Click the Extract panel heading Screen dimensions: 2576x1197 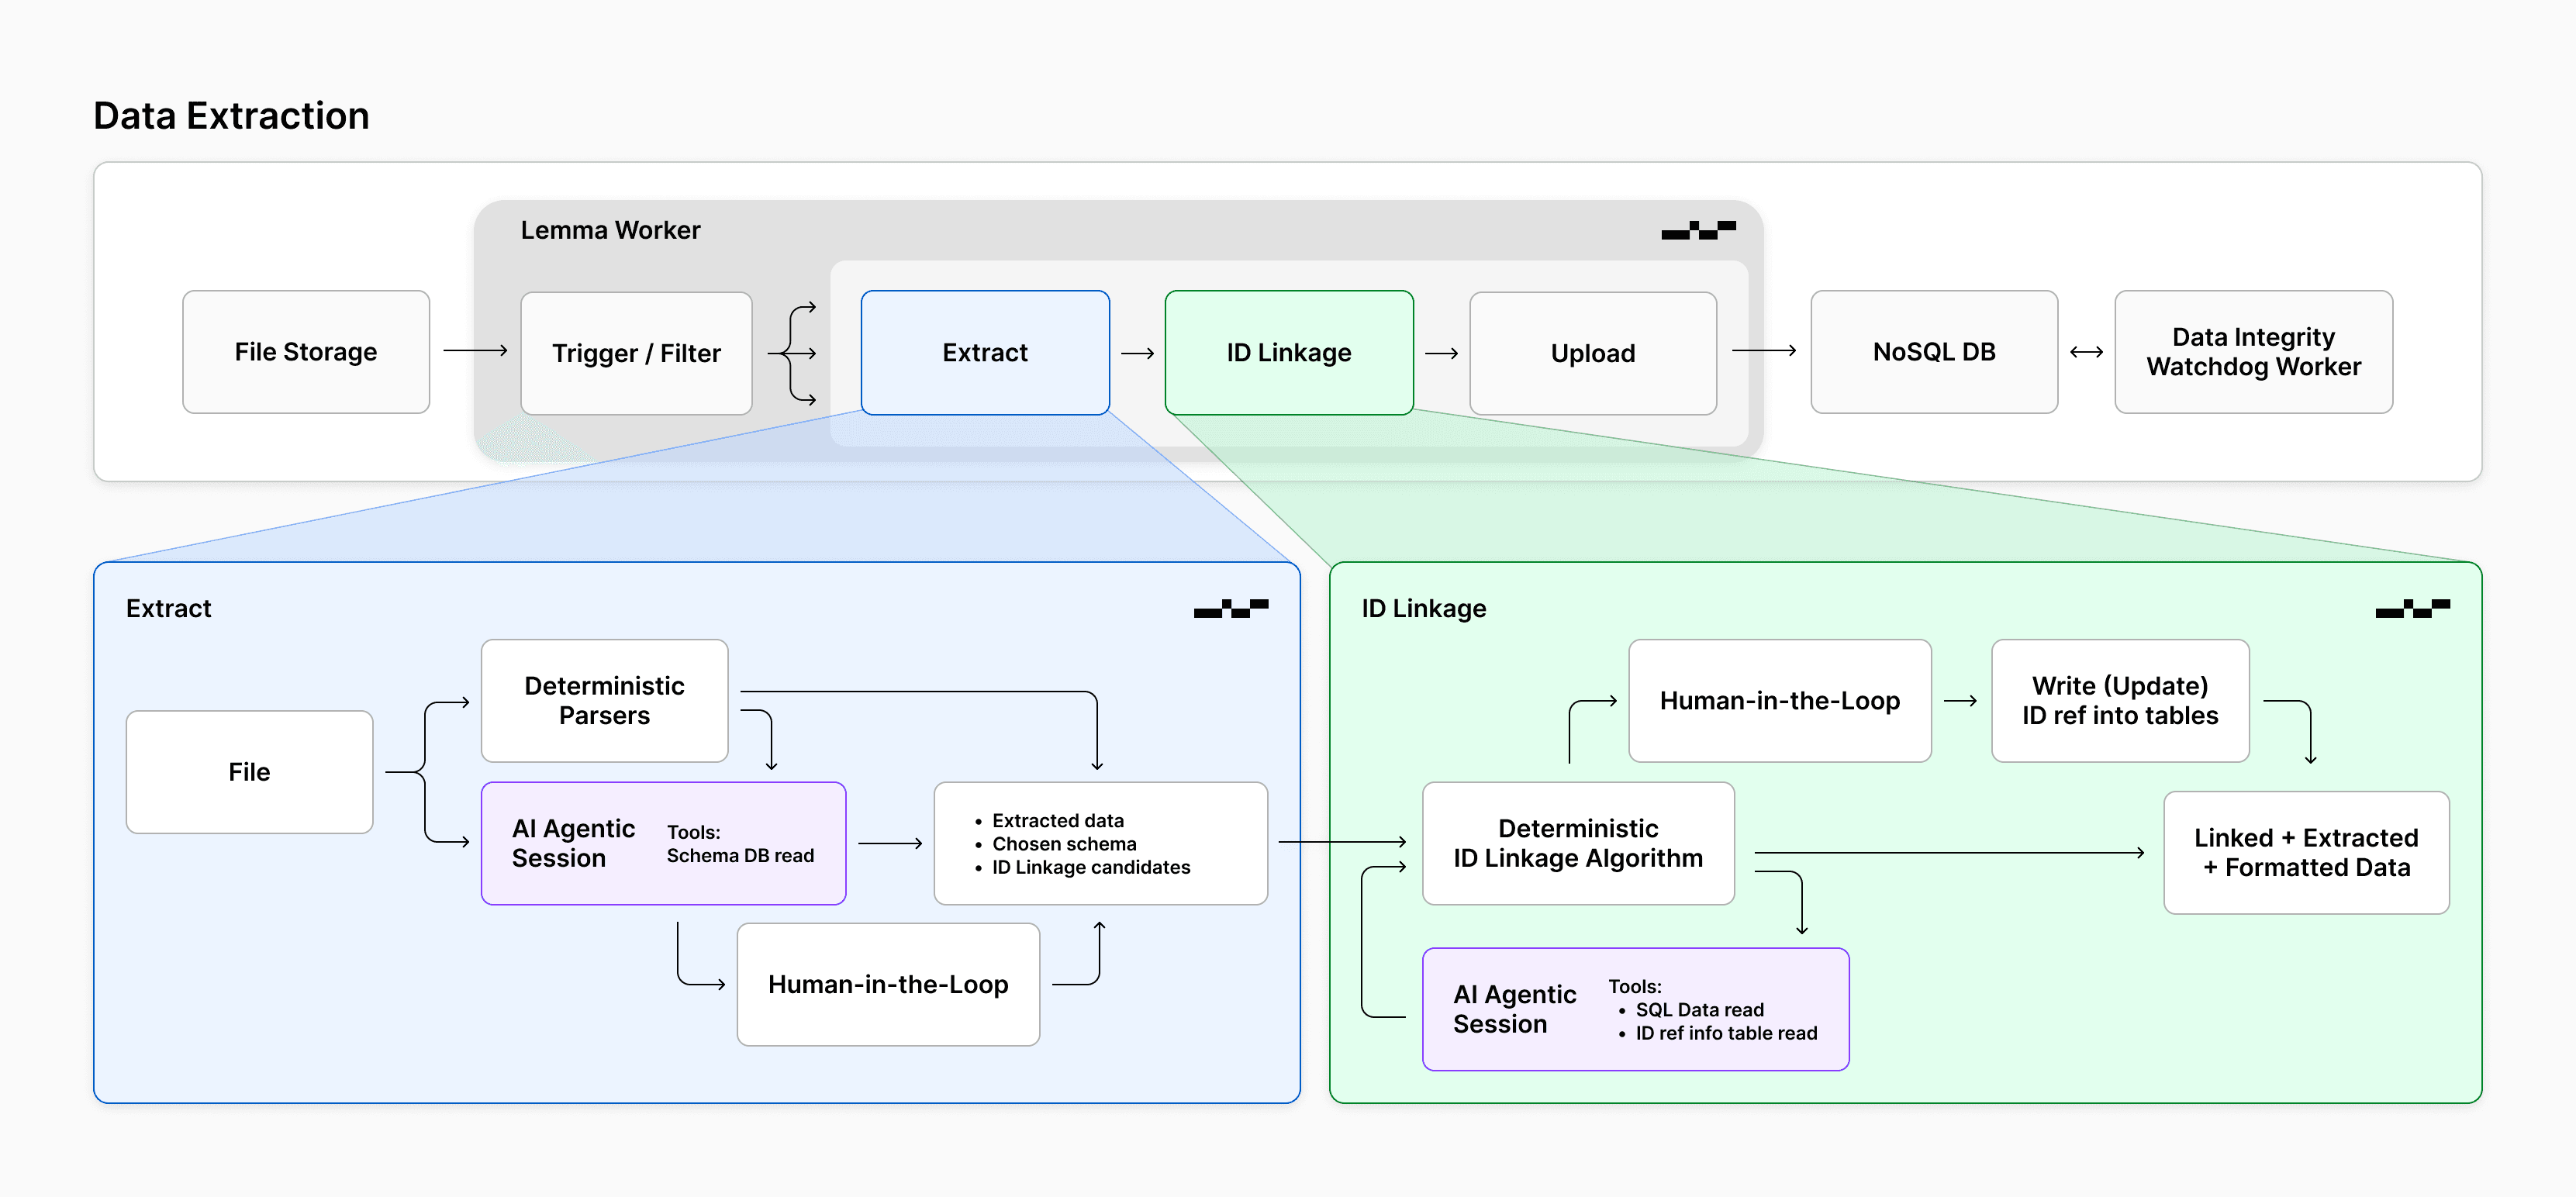[x=168, y=608]
